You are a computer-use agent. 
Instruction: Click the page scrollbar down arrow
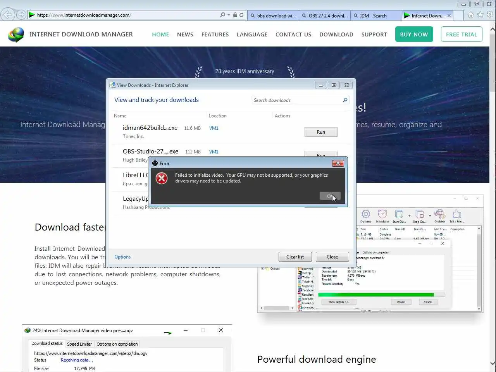click(x=493, y=363)
